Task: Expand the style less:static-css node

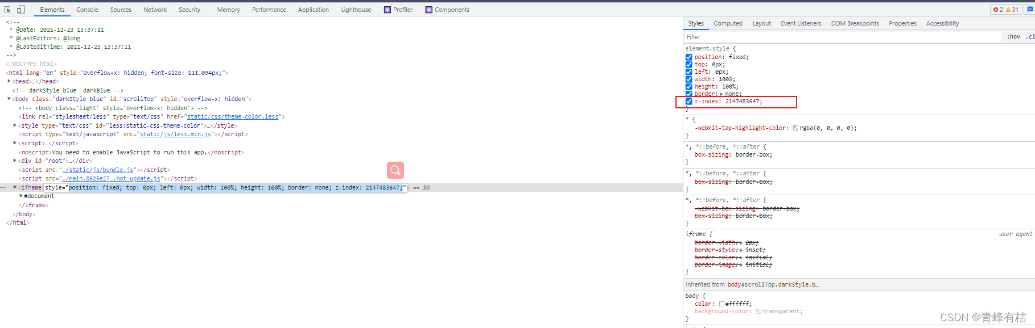Action: point(15,125)
